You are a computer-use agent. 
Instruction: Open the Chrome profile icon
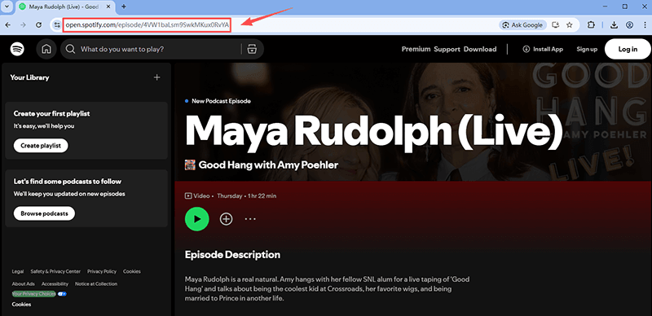(629, 25)
